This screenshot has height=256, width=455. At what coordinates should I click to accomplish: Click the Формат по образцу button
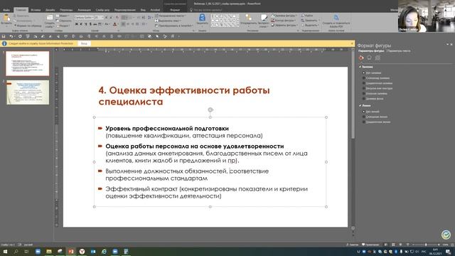[28, 26]
